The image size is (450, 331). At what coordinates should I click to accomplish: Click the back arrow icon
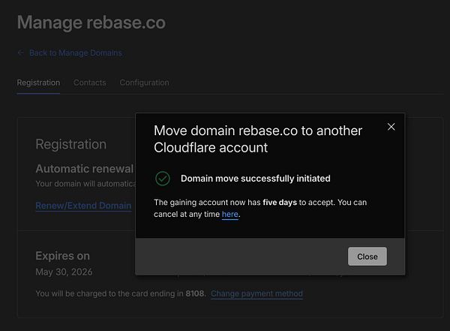[21, 53]
